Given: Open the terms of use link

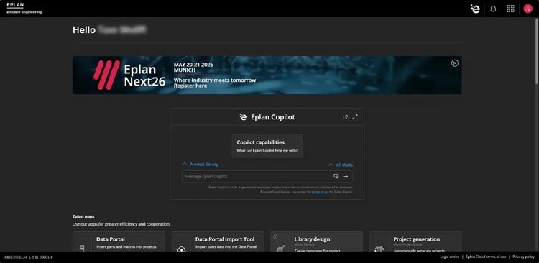Looking at the screenshot, I should (x=320, y=192).
